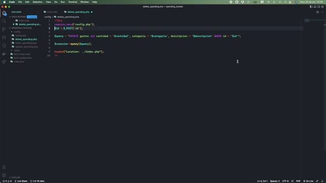
Task: Open errors and warnings in status bar
Action: (x=7, y=181)
